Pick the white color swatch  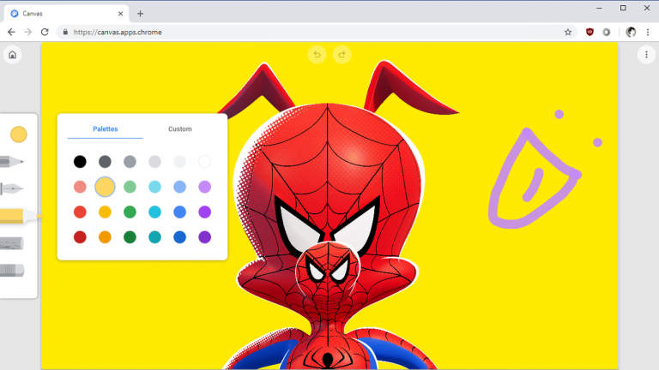click(x=205, y=162)
